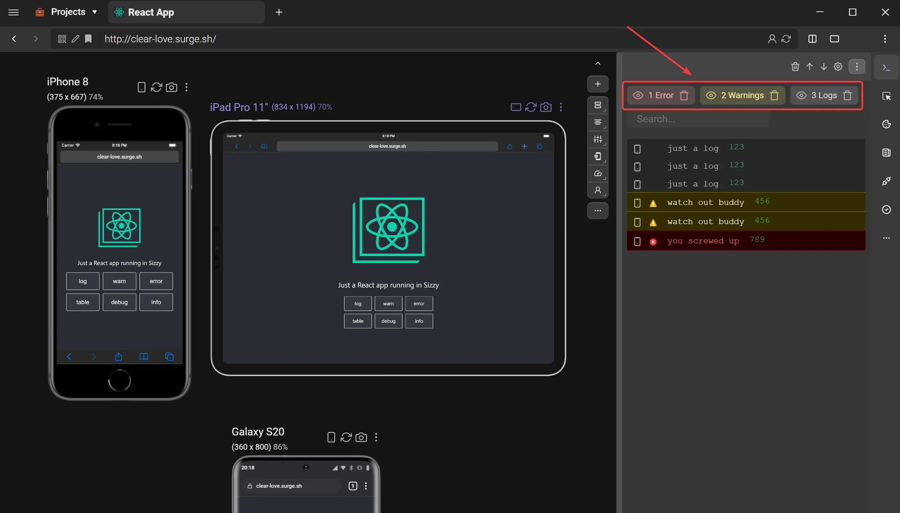
Task: Collapse the vertical toolbar with chevron
Action: point(598,64)
